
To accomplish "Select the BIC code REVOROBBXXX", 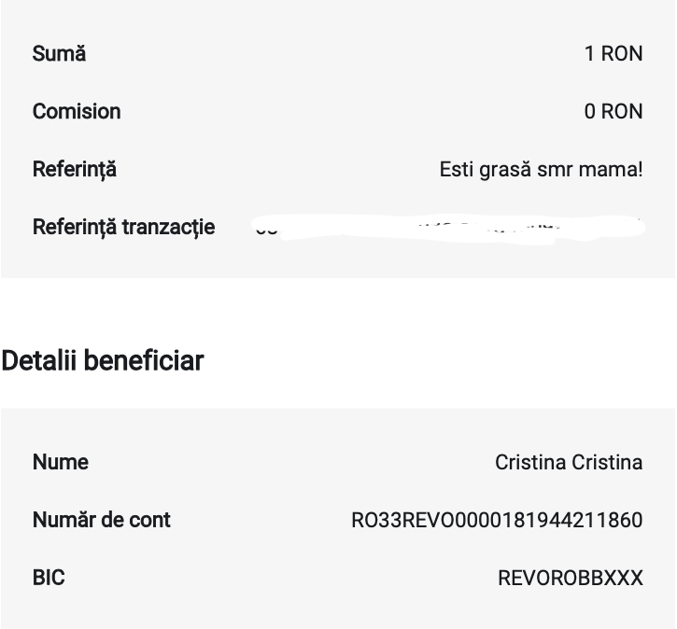I will (x=571, y=578).
